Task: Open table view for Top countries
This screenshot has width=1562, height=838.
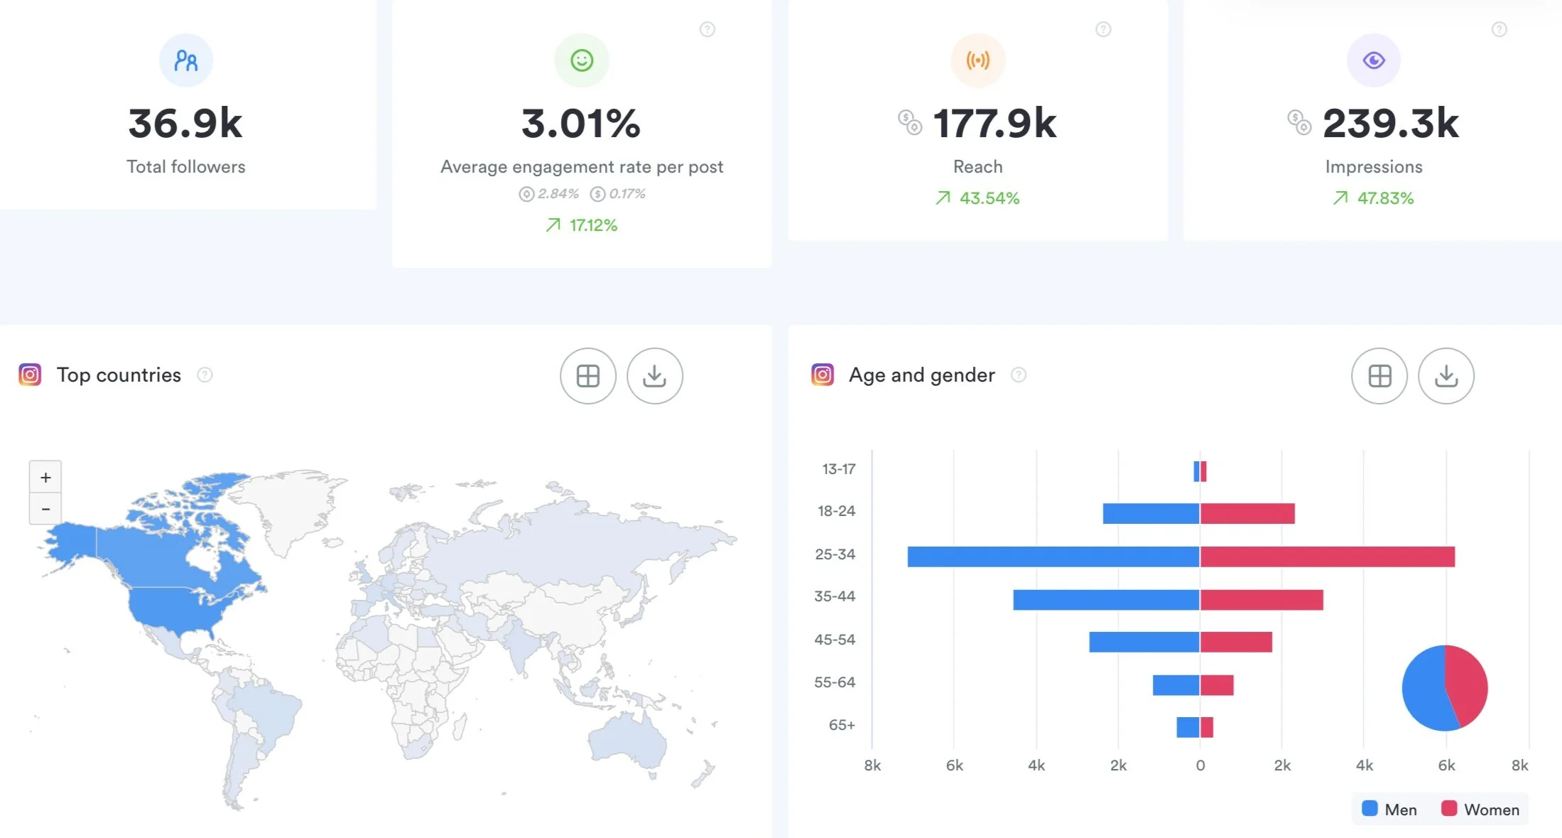Action: pyautogui.click(x=587, y=376)
